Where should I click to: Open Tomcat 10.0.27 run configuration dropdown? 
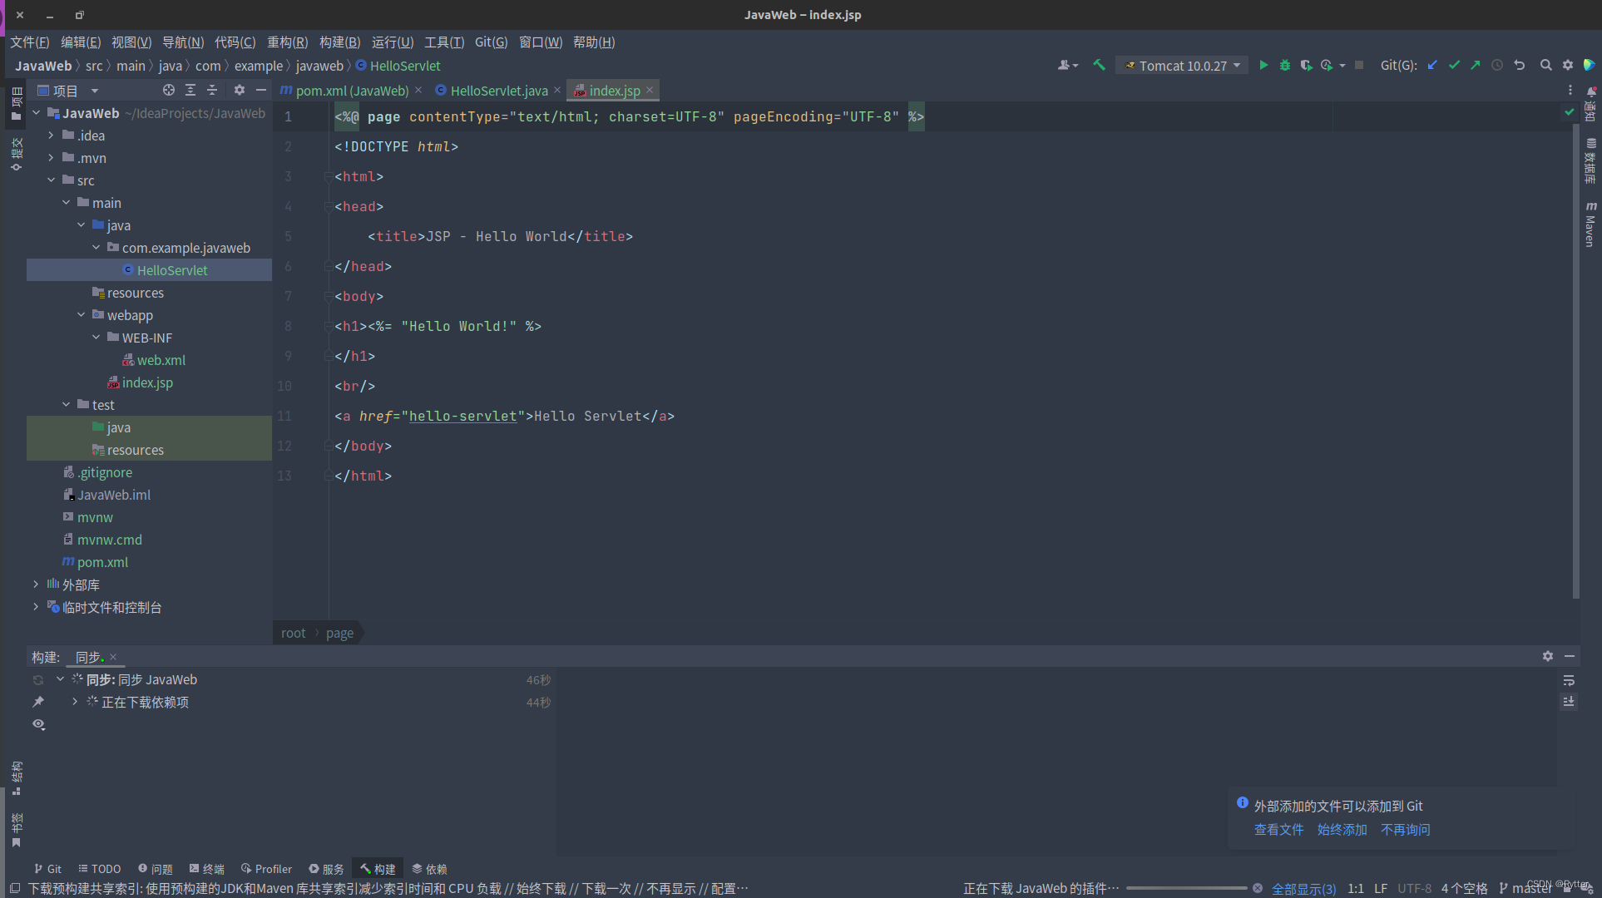click(1182, 66)
